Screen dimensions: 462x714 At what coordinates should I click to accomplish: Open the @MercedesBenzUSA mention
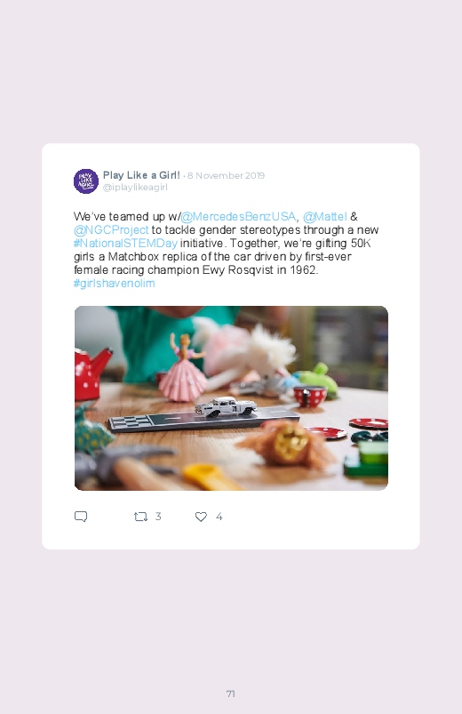238,216
